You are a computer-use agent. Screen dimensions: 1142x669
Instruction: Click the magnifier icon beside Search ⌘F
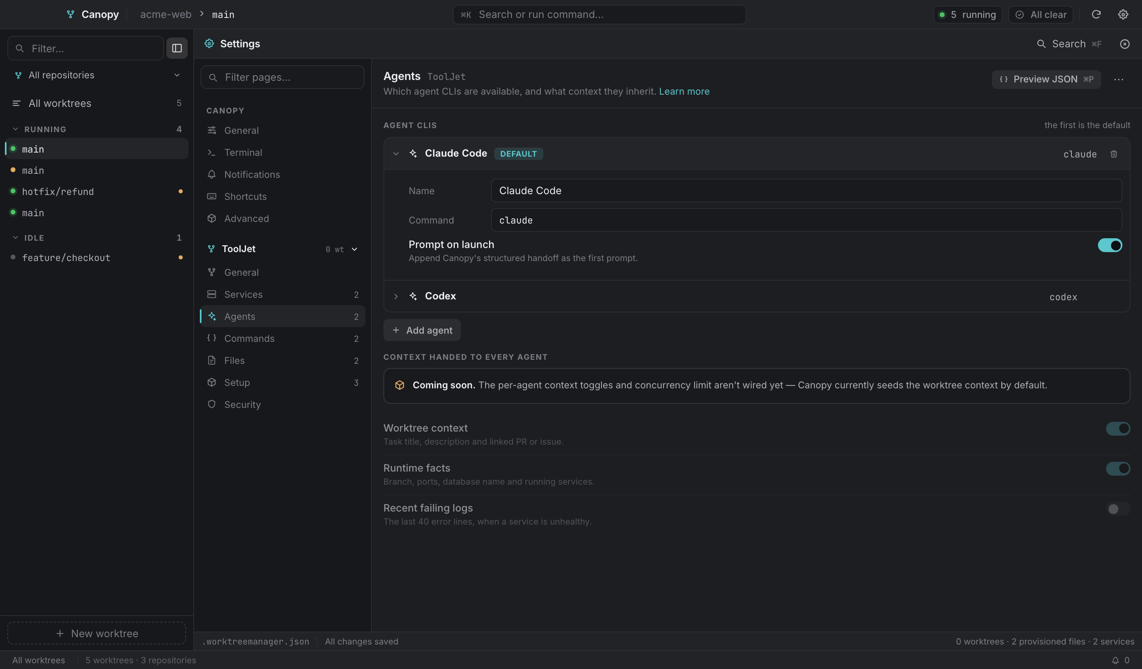(x=1041, y=44)
